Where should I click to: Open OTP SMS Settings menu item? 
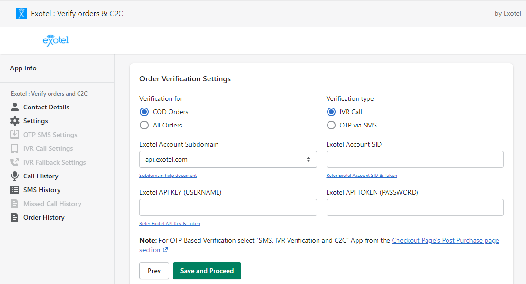(50, 135)
